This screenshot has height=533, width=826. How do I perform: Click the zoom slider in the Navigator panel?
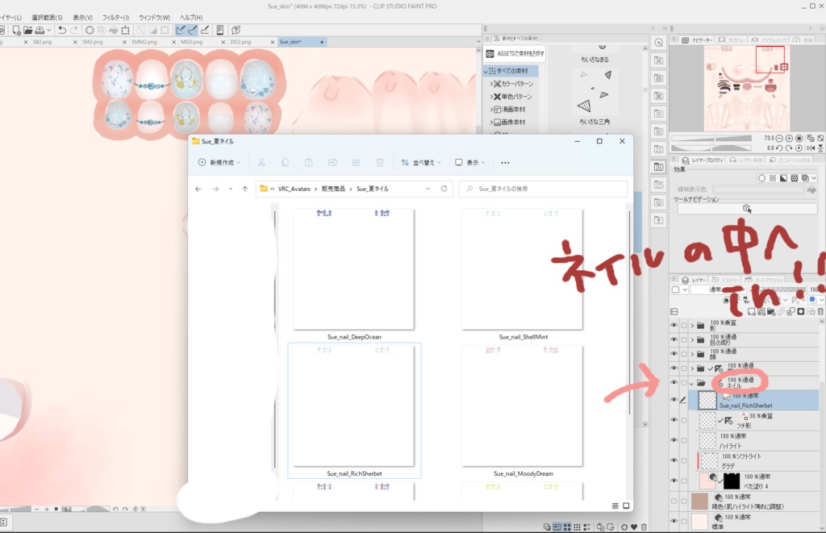[x=715, y=139]
